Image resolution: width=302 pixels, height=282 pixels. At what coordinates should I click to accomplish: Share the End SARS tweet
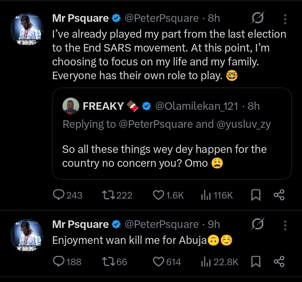pyautogui.click(x=279, y=195)
